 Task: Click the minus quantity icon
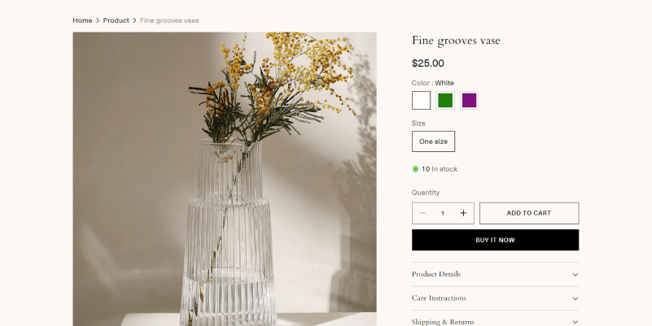pyautogui.click(x=422, y=213)
